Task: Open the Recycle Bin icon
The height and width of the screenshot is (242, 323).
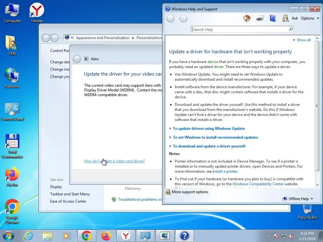Action: pos(307,212)
